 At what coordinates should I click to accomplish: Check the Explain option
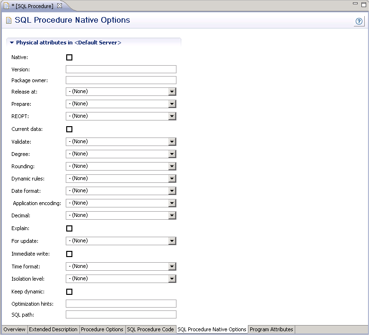70,228
